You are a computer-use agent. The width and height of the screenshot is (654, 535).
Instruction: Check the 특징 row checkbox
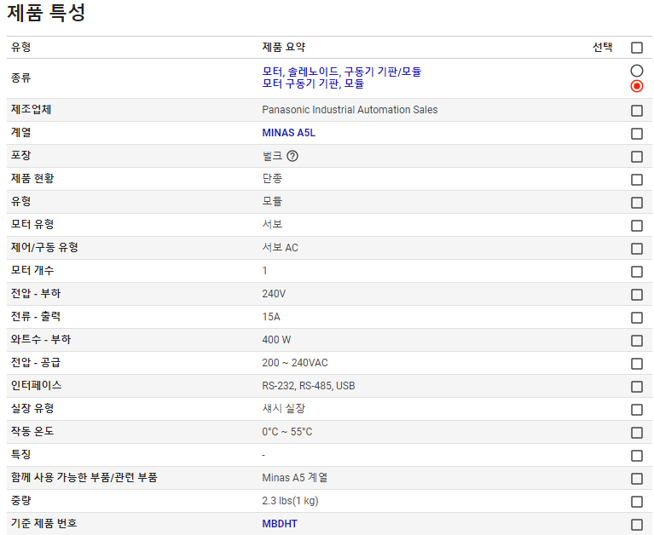(636, 456)
